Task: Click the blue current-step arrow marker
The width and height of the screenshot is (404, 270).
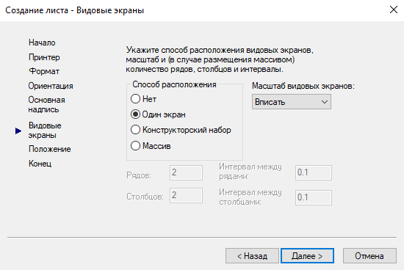Action: pyautogui.click(x=18, y=131)
